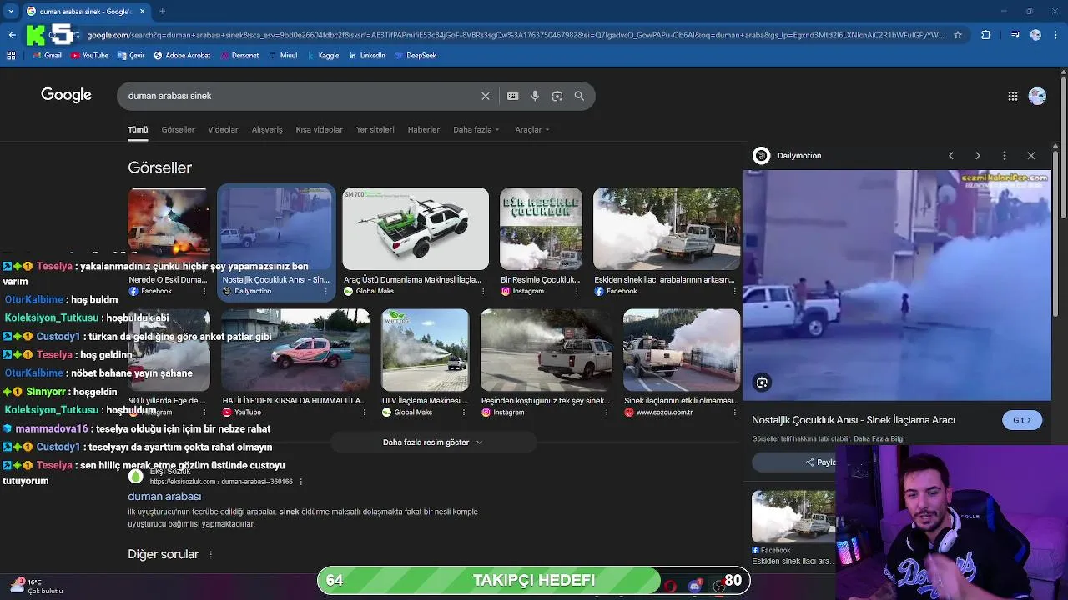
Task: Open the duman arabası Ekşi Sözlük link
Action: [164, 497]
